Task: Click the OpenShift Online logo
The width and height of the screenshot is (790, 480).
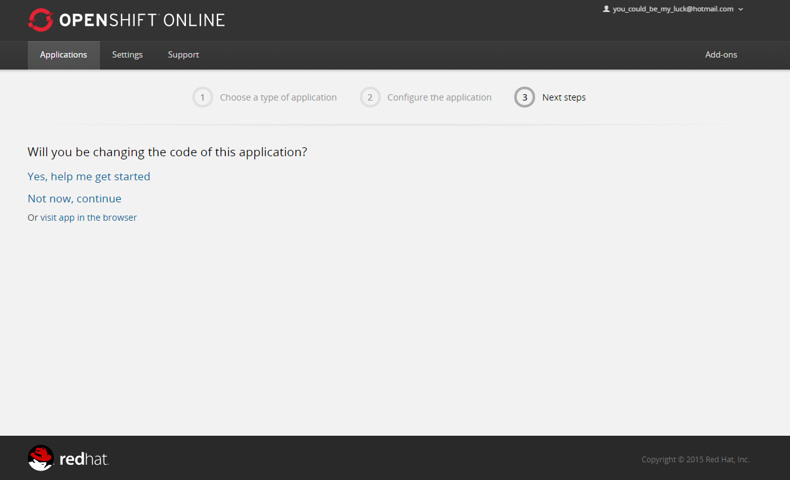Action: coord(127,20)
